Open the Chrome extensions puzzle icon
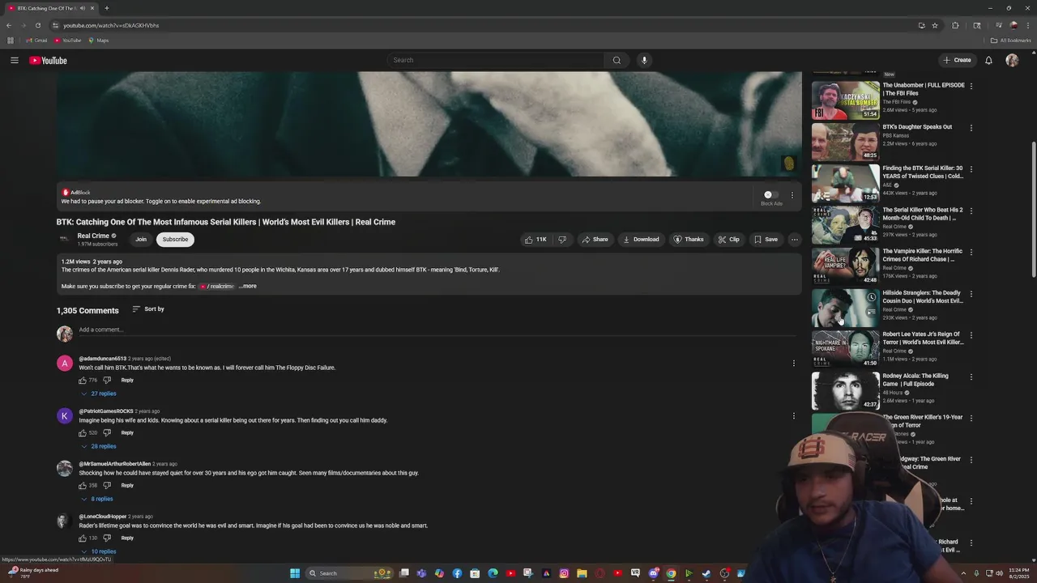The image size is (1037, 583). (955, 25)
